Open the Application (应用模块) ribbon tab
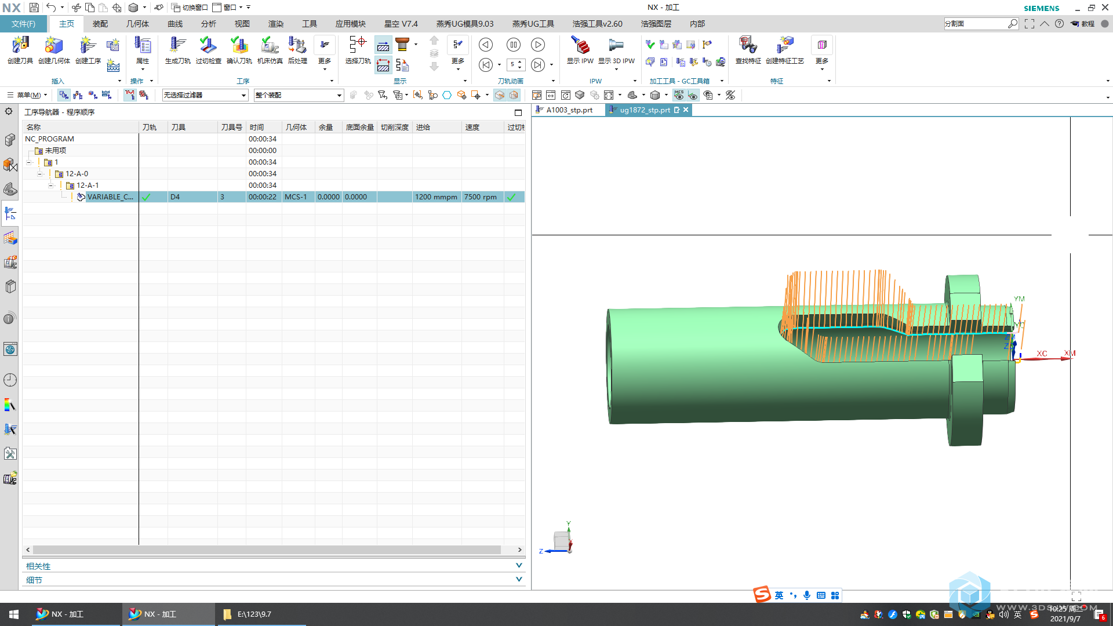Image resolution: width=1113 pixels, height=626 pixels. [350, 24]
